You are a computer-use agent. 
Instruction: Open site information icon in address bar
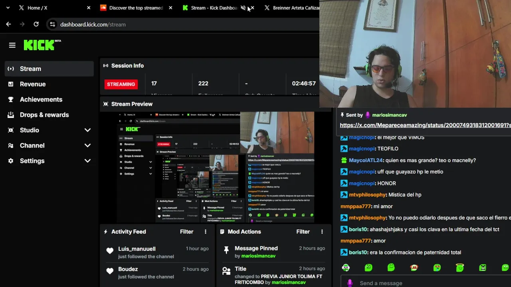click(x=52, y=24)
